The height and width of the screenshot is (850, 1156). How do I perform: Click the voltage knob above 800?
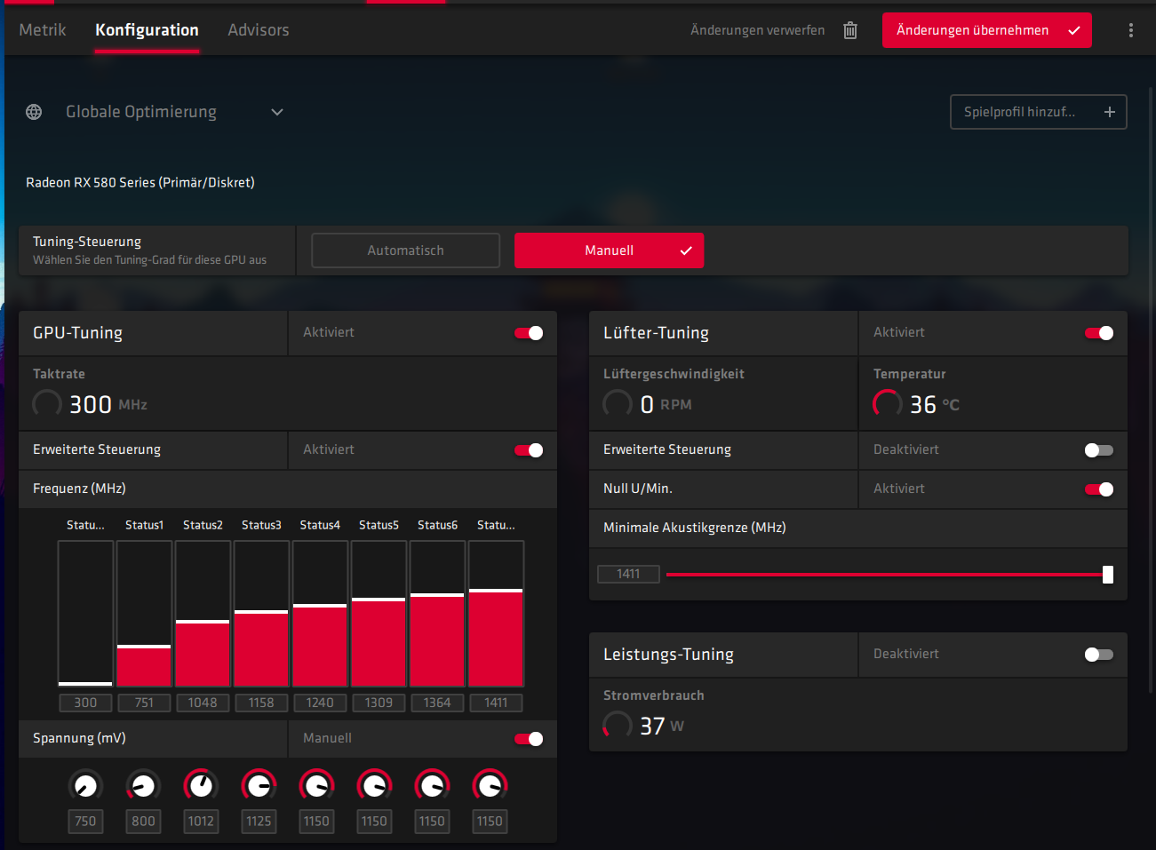143,785
